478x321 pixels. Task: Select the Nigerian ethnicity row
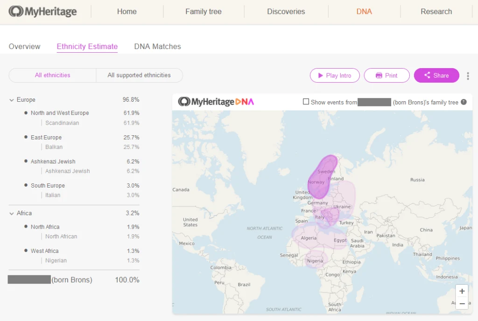coord(90,261)
